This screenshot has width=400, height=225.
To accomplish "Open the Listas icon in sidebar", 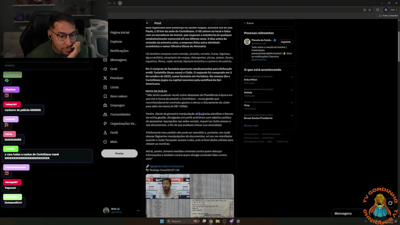I will click(105, 87).
